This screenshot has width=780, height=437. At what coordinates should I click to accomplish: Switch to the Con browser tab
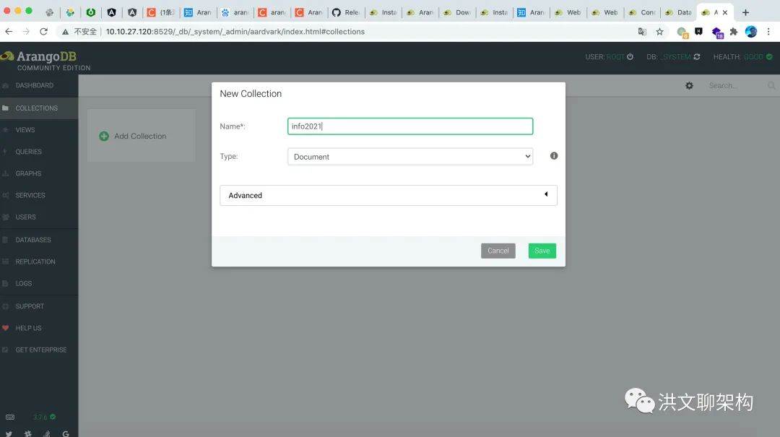tap(642, 12)
